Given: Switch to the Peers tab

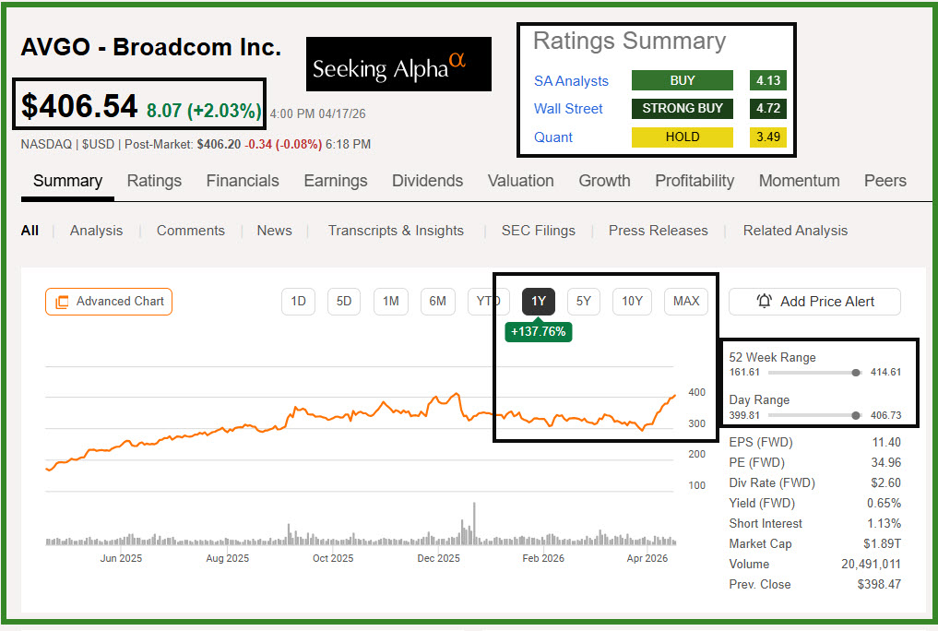Looking at the screenshot, I should [885, 181].
